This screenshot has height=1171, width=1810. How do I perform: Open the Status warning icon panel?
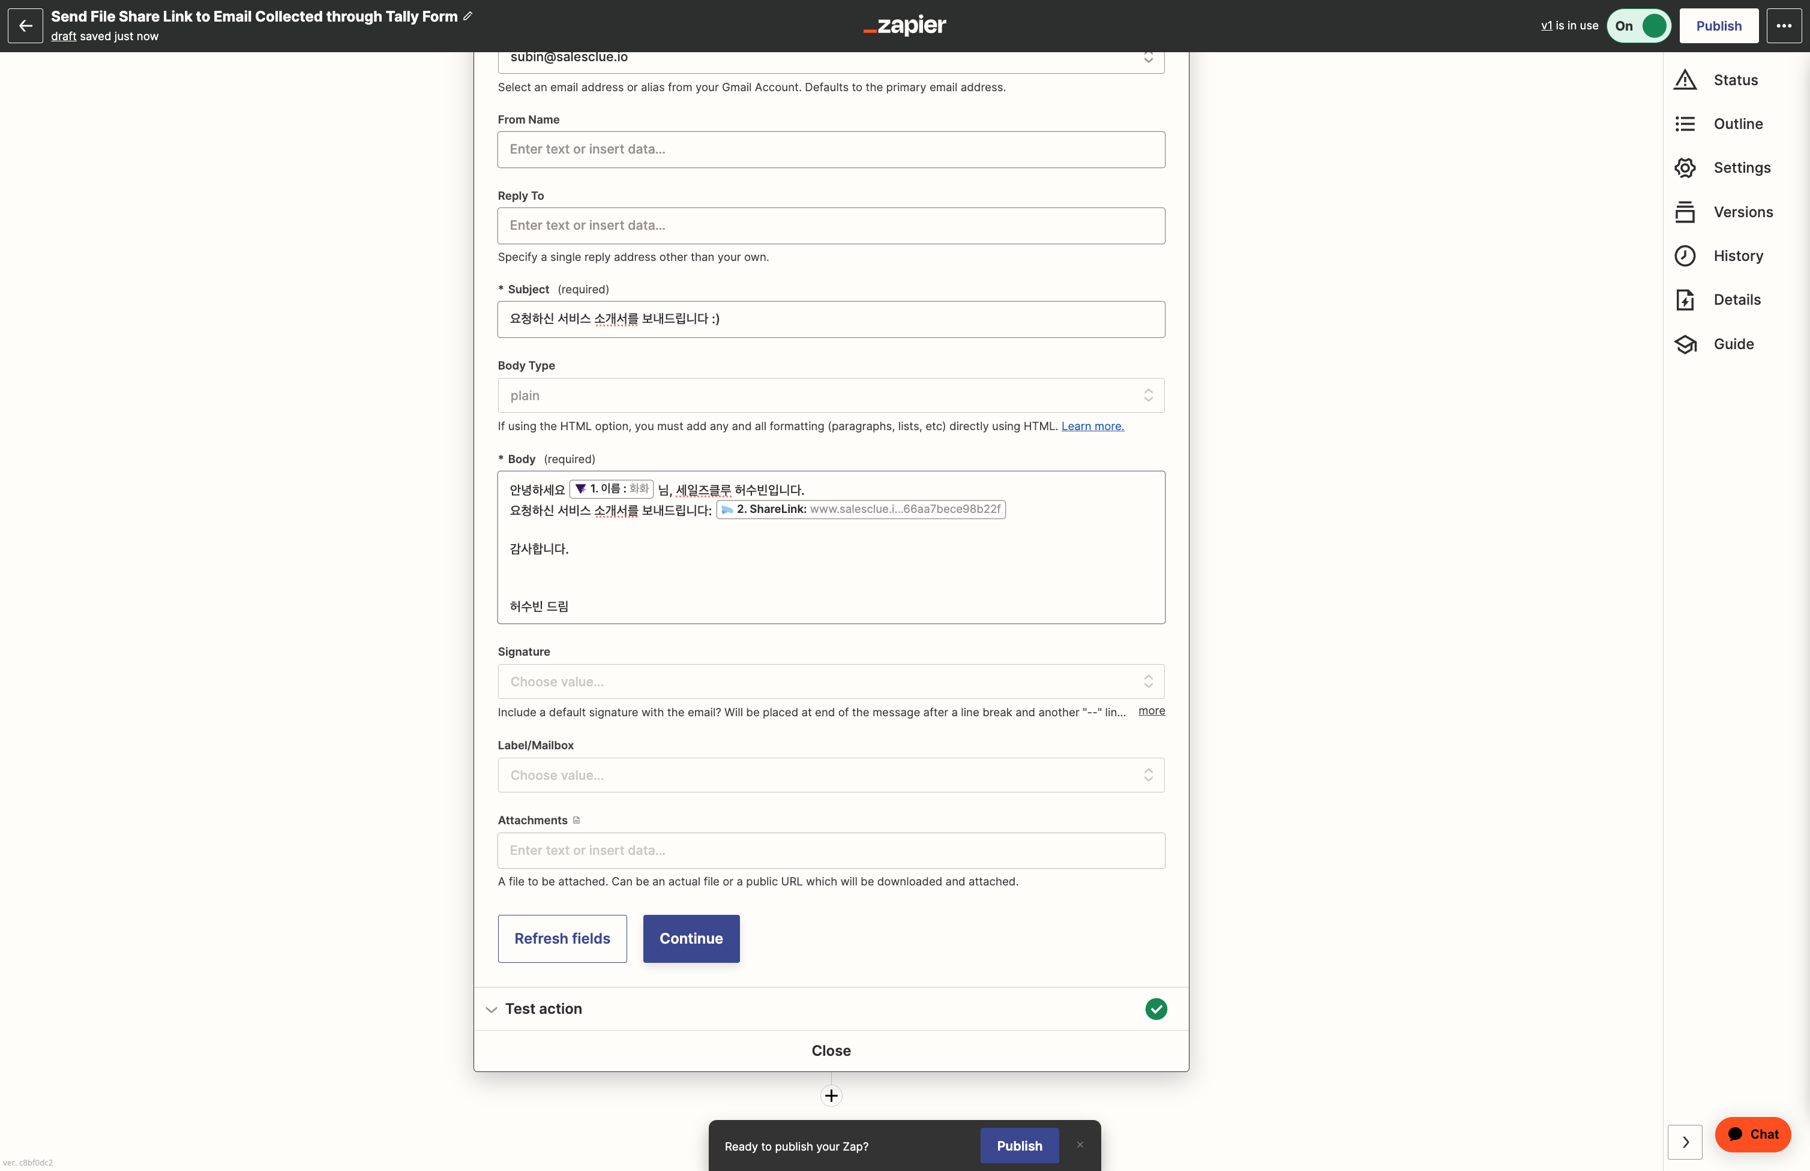(x=1685, y=80)
